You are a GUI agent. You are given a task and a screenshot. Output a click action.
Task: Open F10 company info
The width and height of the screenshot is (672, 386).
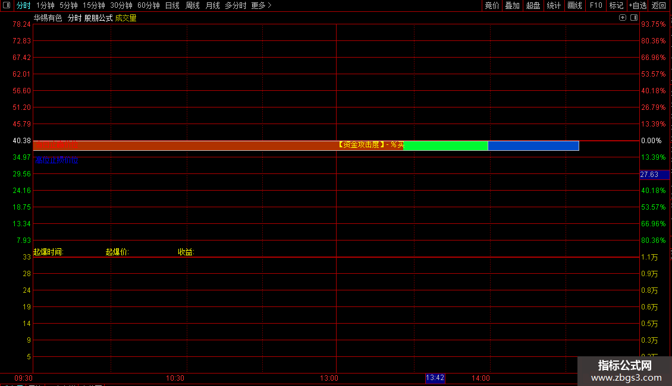point(596,5)
